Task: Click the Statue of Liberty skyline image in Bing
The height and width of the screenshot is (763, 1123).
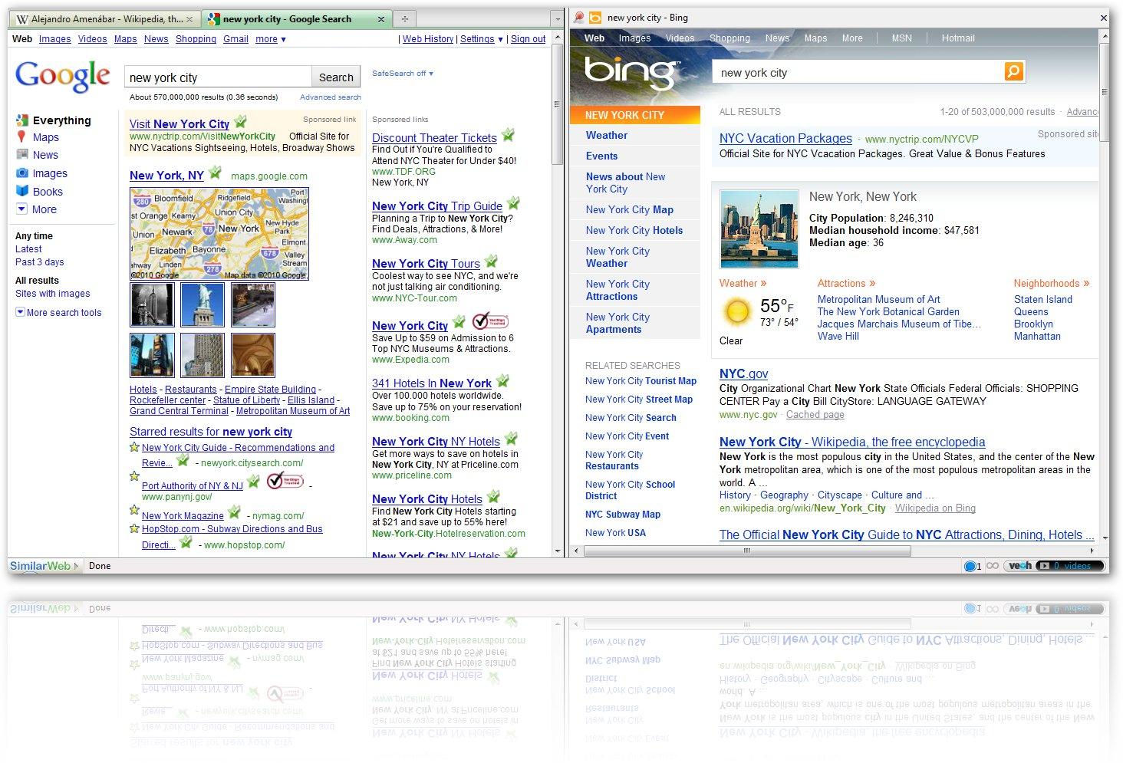Action: [759, 230]
